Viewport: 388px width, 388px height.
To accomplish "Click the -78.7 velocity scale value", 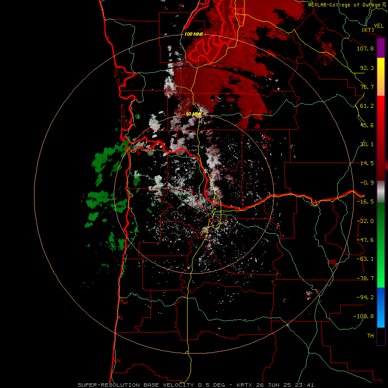I will pos(365,278).
